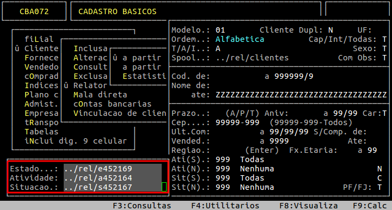The image size is (392, 210).
Task: Select Mala direta option
Action: 100,95
